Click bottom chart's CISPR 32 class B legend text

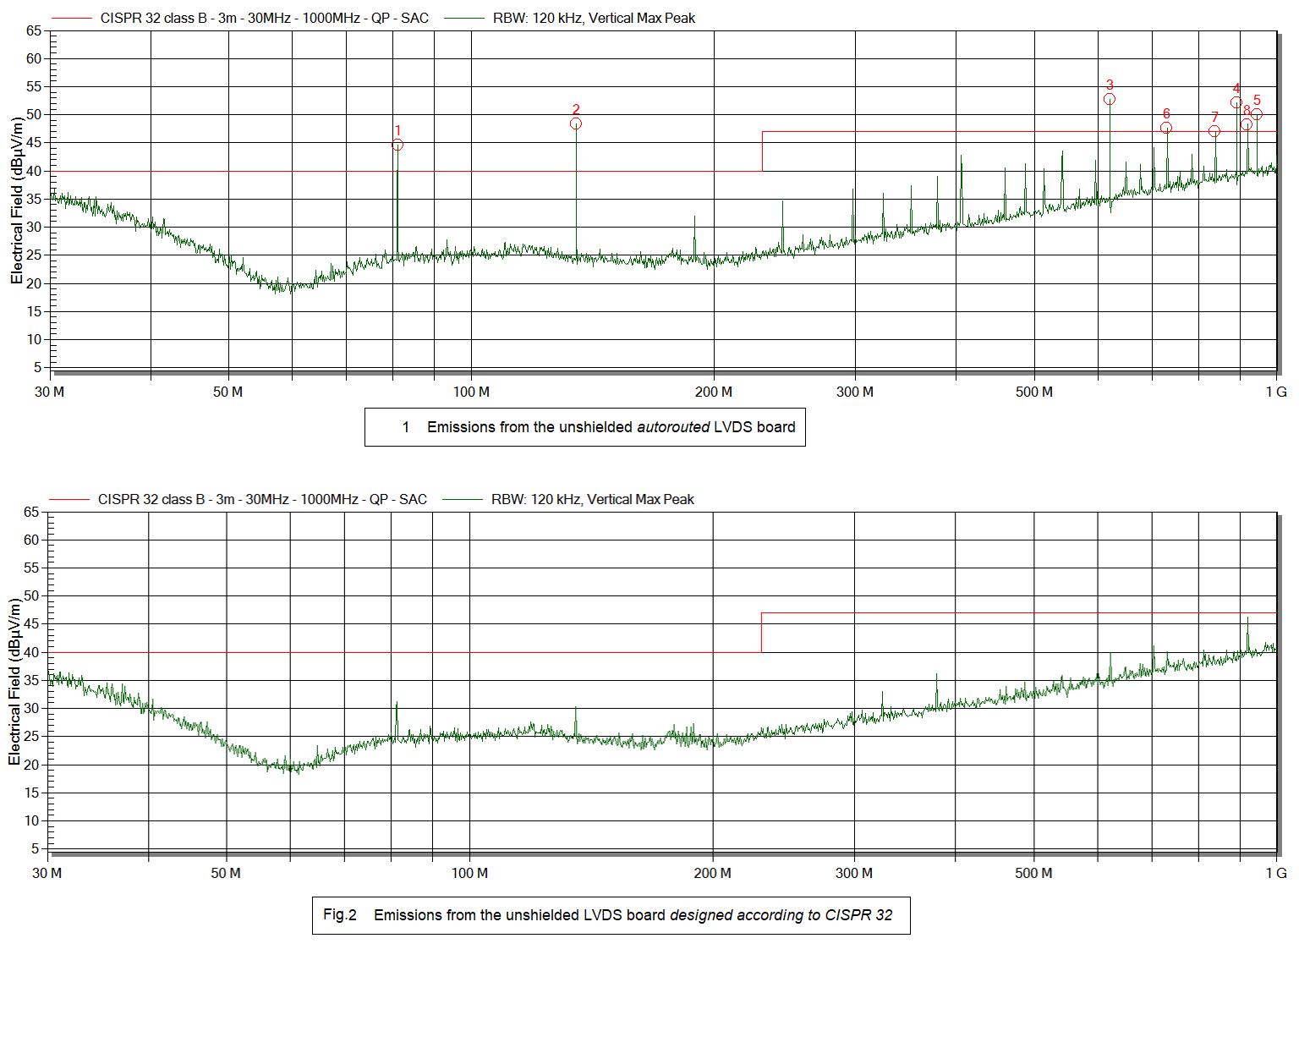click(262, 499)
